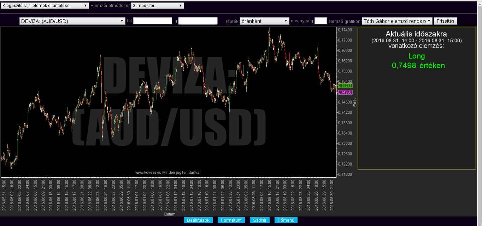Expand the "3. módszer" sub-method dropdown
The width and height of the screenshot is (482, 226).
[157, 6]
